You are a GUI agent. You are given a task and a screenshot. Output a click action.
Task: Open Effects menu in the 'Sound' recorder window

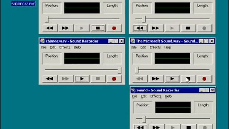tap(156, 96)
